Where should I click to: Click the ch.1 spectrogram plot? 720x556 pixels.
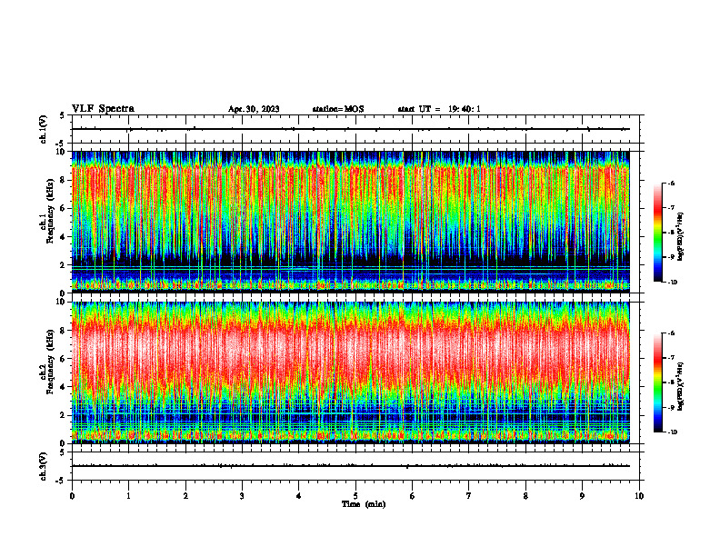(x=350, y=222)
